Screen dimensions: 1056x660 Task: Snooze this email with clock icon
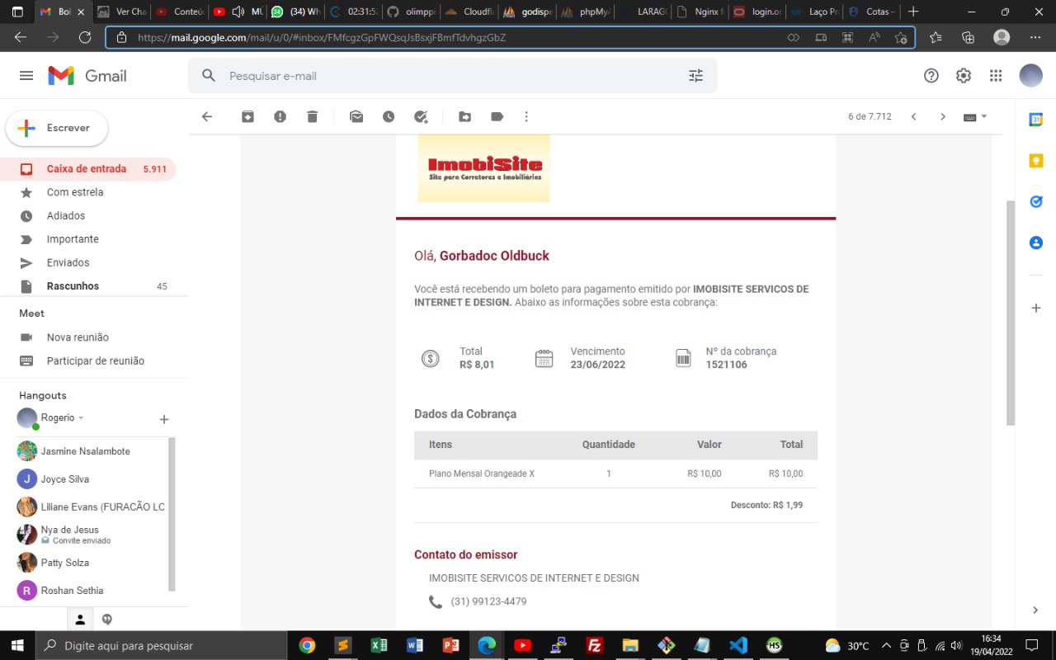[x=389, y=117]
